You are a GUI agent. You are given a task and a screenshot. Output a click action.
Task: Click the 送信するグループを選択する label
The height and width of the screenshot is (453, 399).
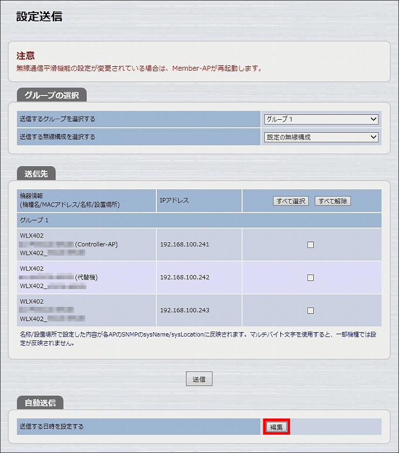(58, 119)
